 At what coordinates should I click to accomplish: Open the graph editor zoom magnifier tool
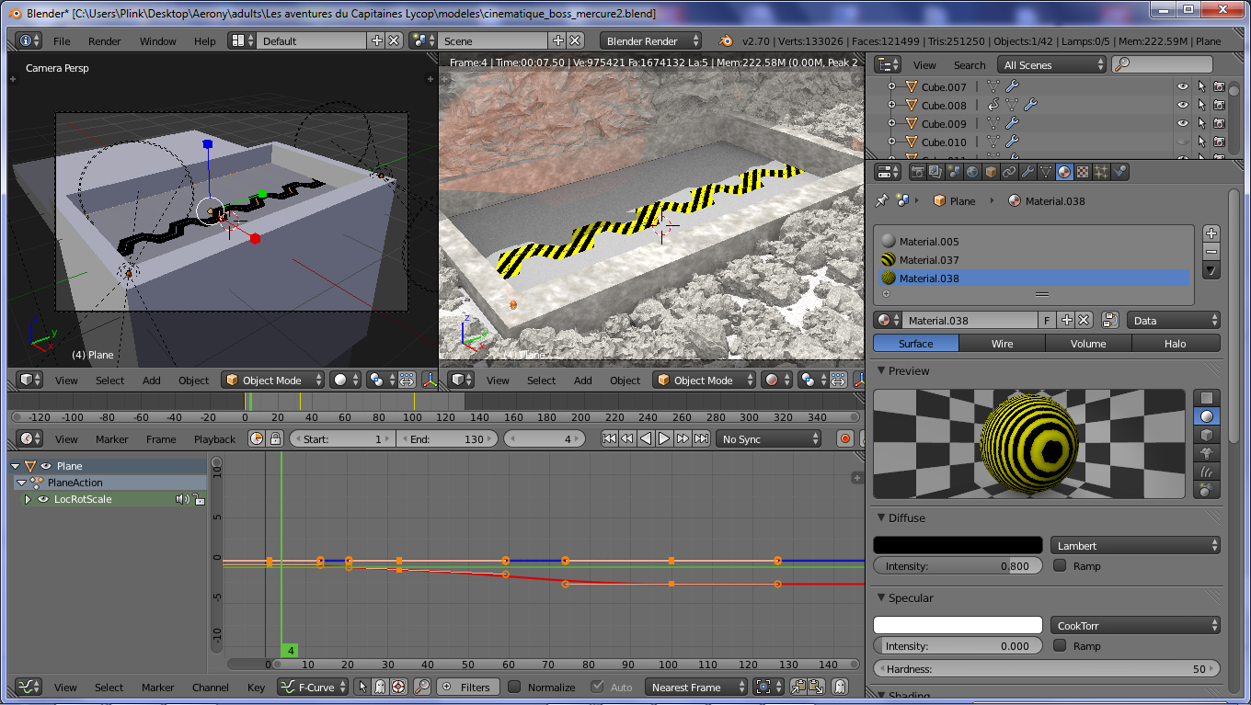tap(421, 687)
